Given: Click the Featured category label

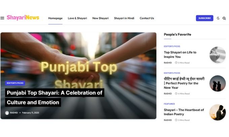Looking at the screenshot, I should (x=169, y=104).
